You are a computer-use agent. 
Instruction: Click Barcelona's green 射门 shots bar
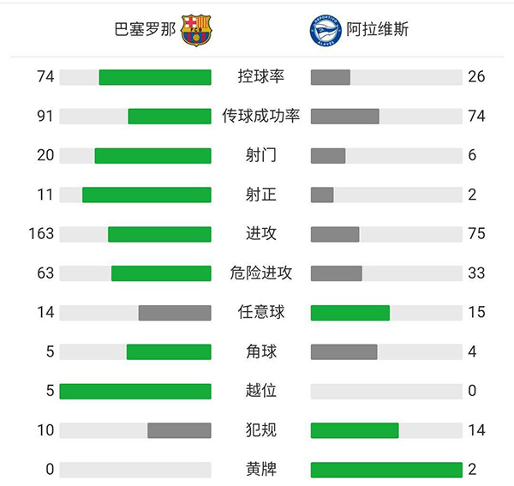[x=152, y=155]
